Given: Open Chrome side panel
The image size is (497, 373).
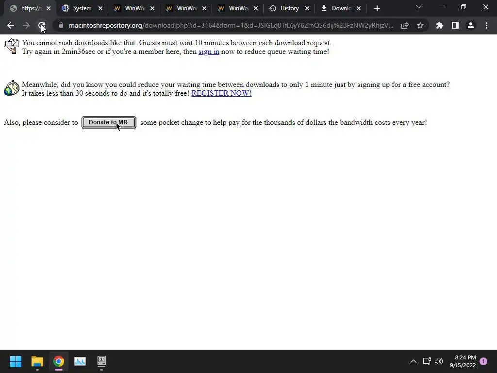Looking at the screenshot, I should pos(455,25).
